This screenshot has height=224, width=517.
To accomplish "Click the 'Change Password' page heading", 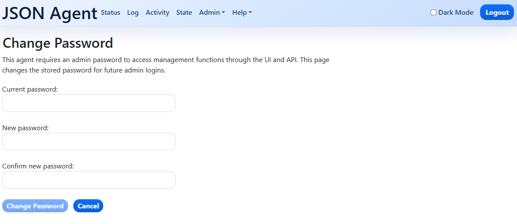I will click(x=58, y=43).
